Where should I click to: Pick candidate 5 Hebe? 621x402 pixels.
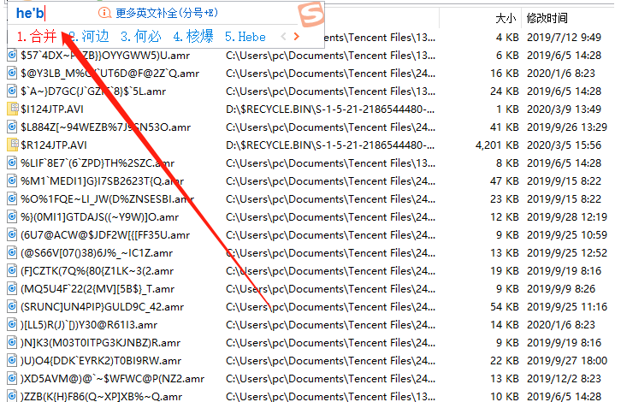click(245, 37)
